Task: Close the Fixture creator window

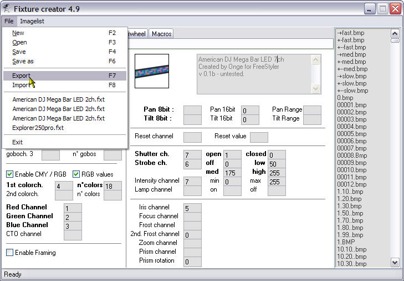Action: (395, 9)
